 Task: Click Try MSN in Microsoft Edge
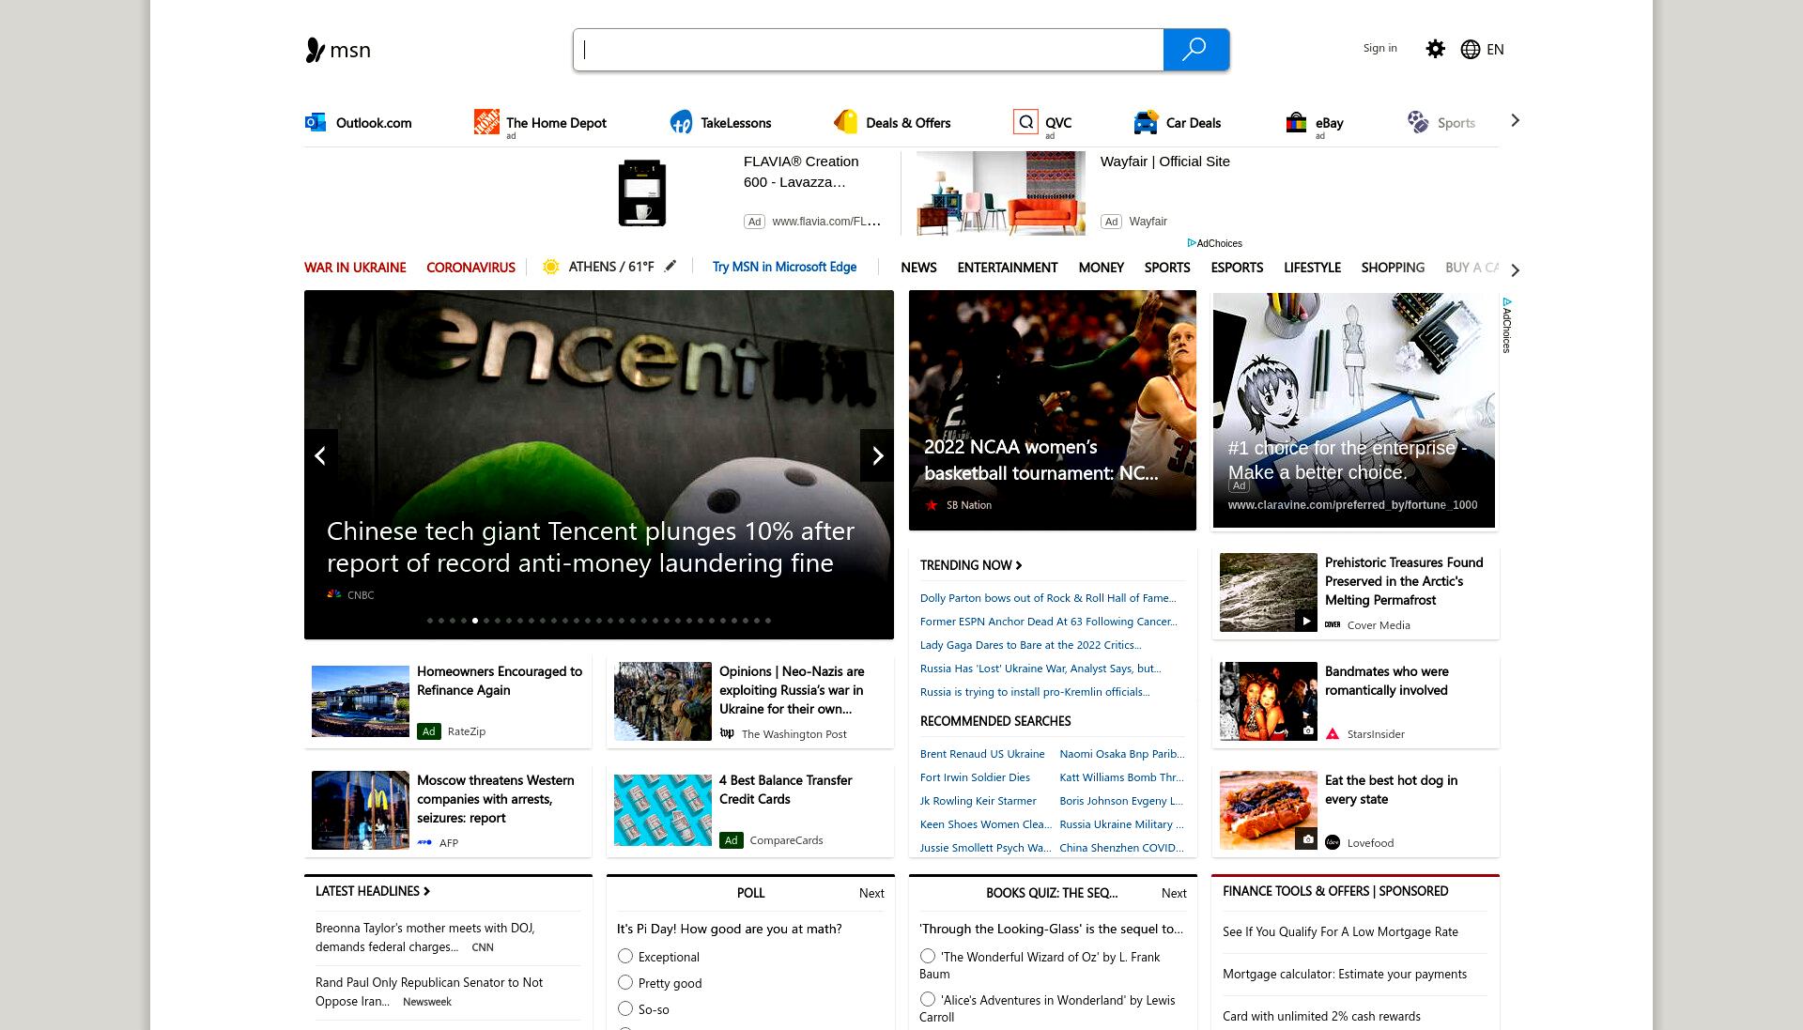[x=784, y=267]
